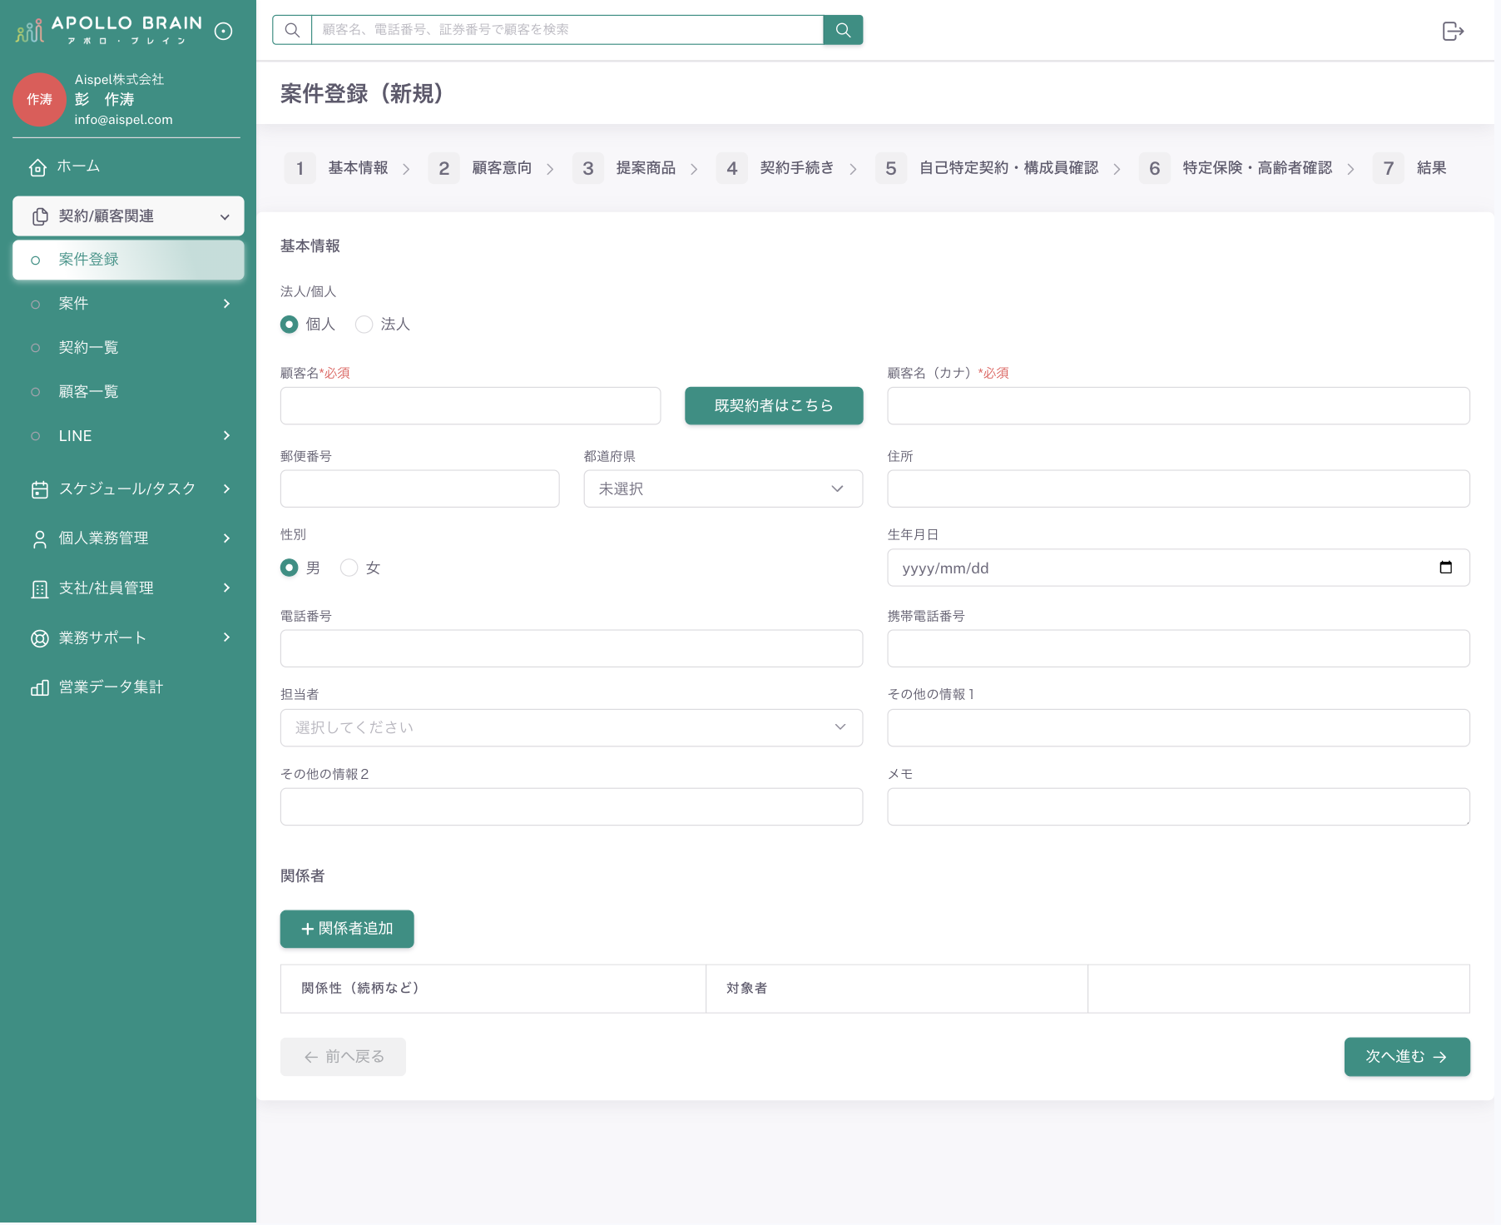Click the 顧客名（カナ） input field

point(1178,405)
